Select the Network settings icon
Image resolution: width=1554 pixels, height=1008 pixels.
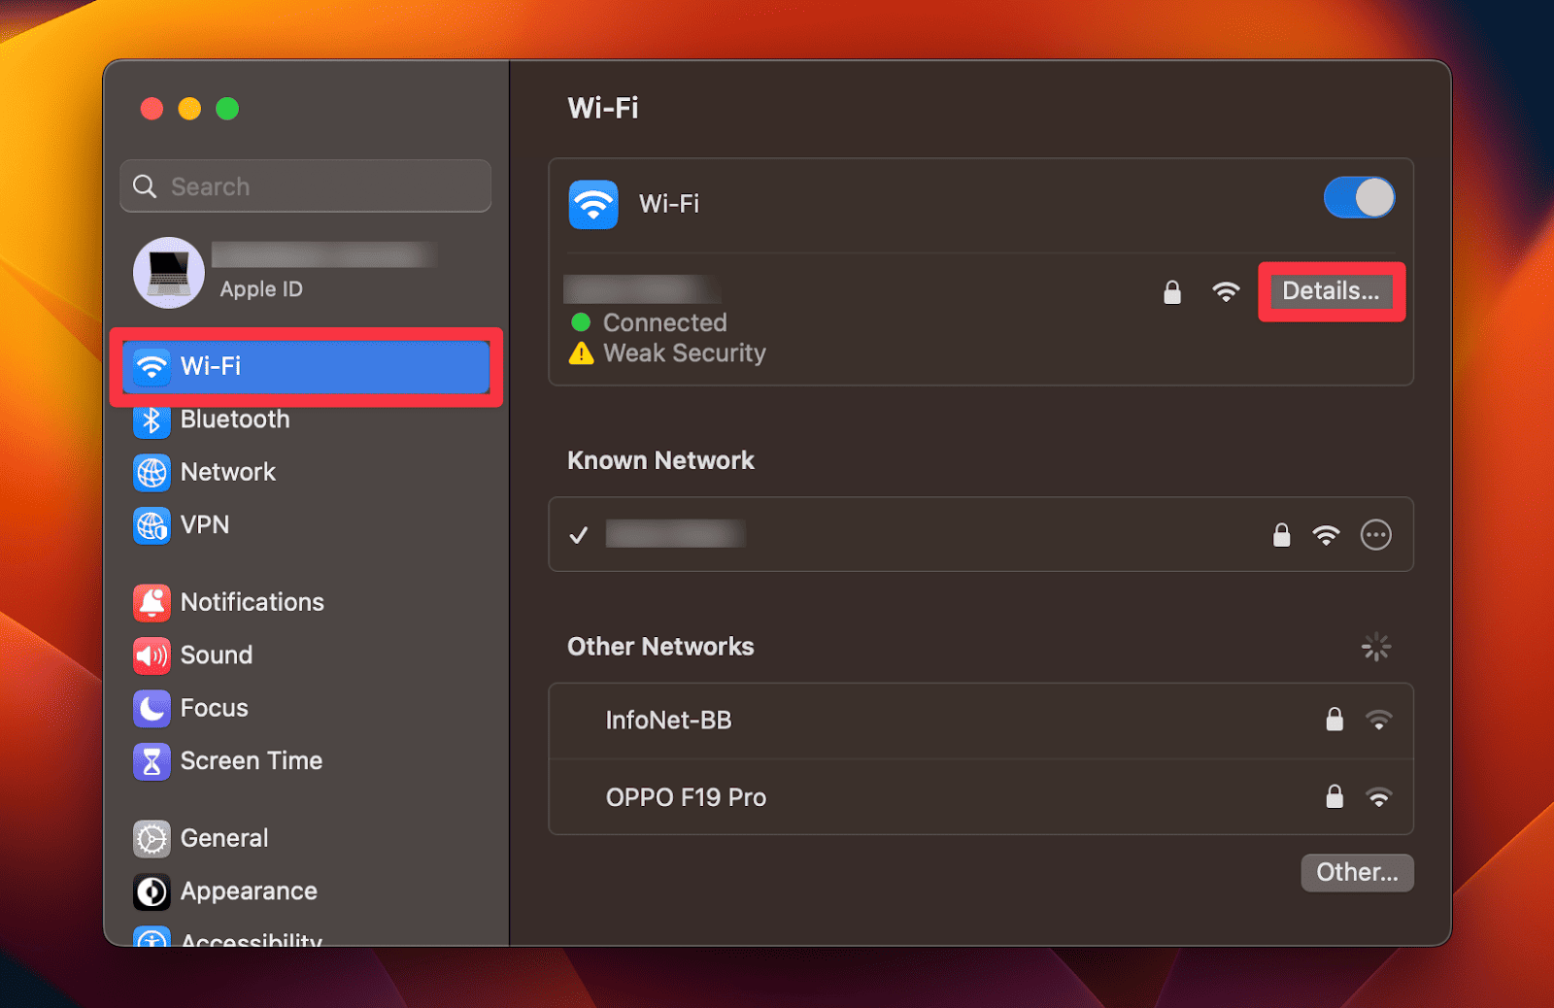pyautogui.click(x=152, y=473)
